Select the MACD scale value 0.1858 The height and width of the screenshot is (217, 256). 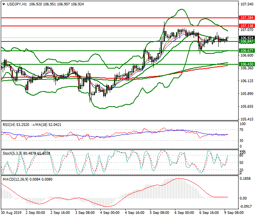[245, 179]
